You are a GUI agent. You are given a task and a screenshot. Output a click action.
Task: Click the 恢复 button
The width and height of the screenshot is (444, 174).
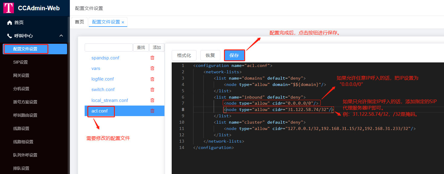click(210, 55)
